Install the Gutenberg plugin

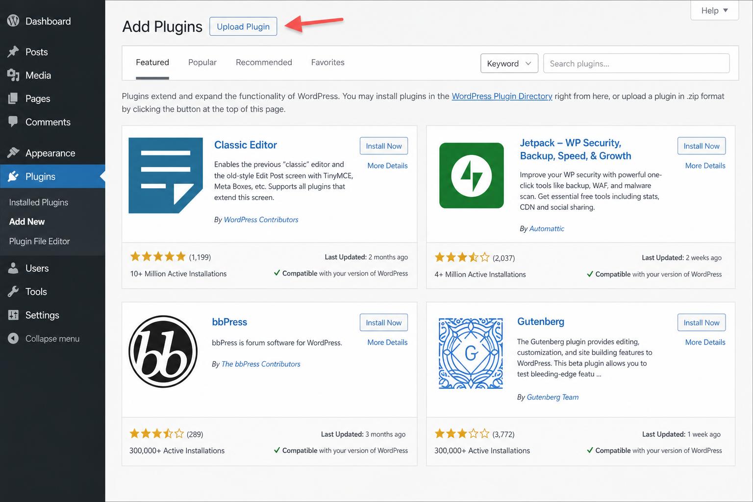point(702,323)
